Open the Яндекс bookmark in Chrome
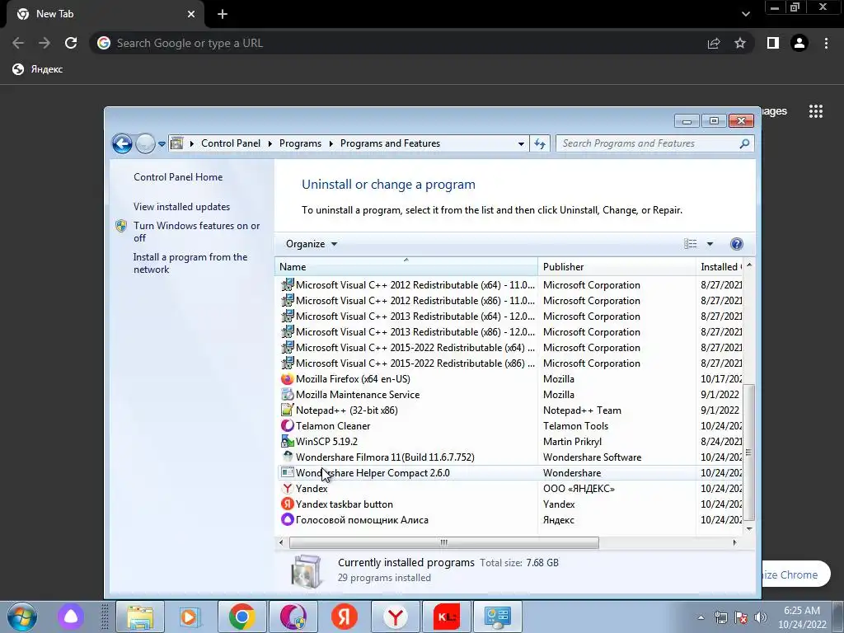This screenshot has height=633, width=844. tap(38, 69)
